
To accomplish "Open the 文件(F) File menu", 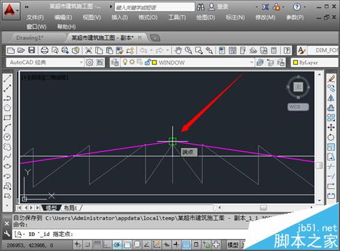I will click(35, 18).
